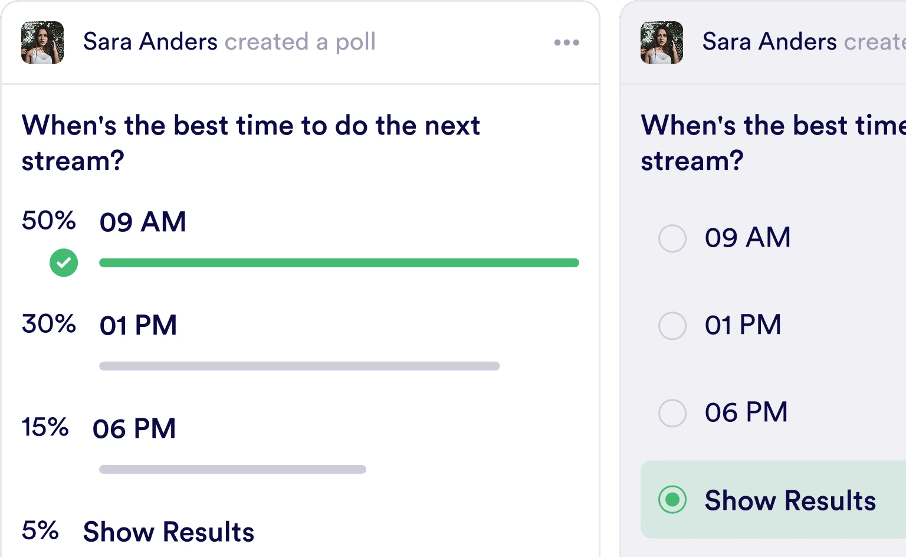Click Sara Anders' avatar on the left poll card
This screenshot has width=906, height=557.
point(42,42)
